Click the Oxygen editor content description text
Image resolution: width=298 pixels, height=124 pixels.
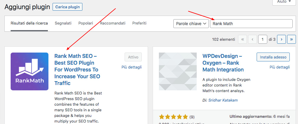coord(226,85)
